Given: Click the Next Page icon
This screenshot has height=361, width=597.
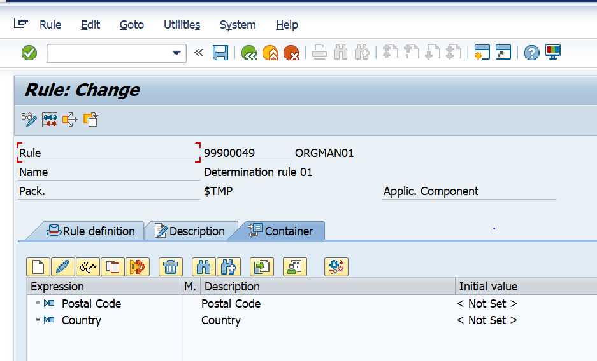Looking at the screenshot, I should pos(433,53).
